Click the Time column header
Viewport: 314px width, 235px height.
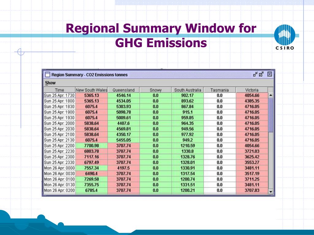pyautogui.click(x=59, y=90)
